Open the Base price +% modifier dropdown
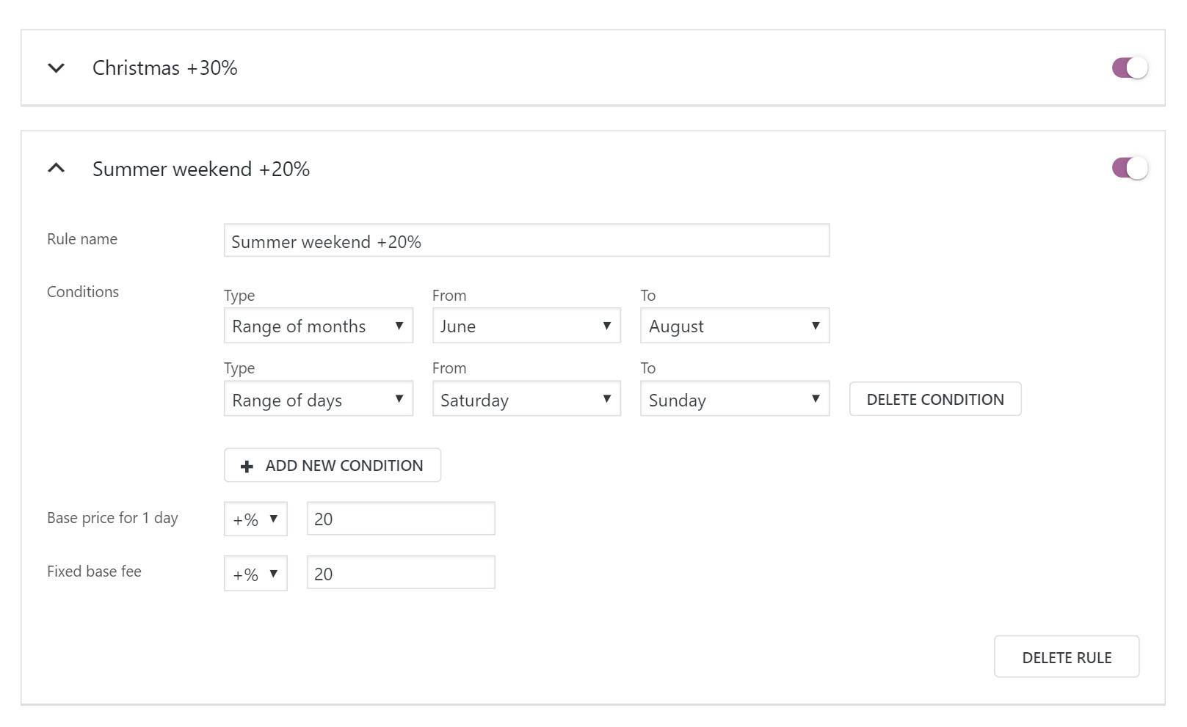The image size is (1187, 727). point(255,519)
